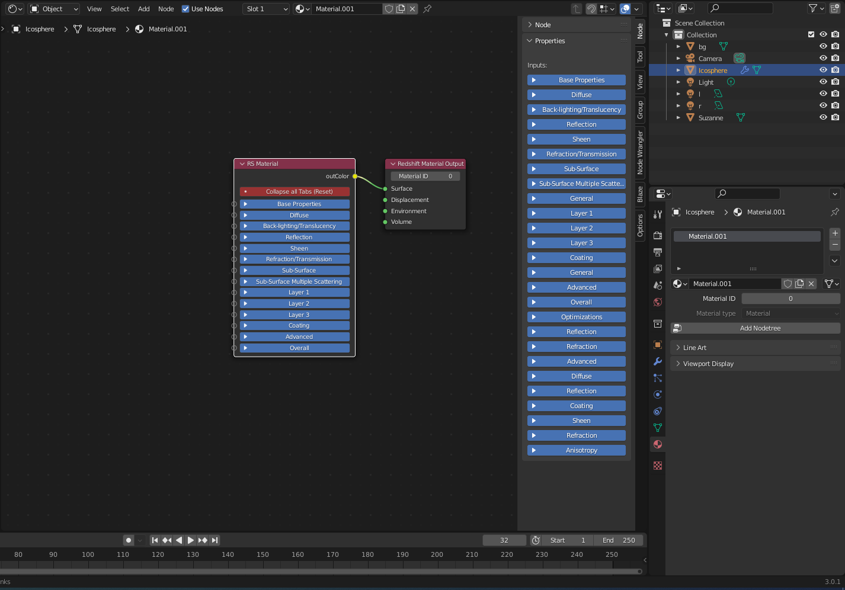
Task: Click the Material ID slider in properties
Action: click(x=790, y=299)
